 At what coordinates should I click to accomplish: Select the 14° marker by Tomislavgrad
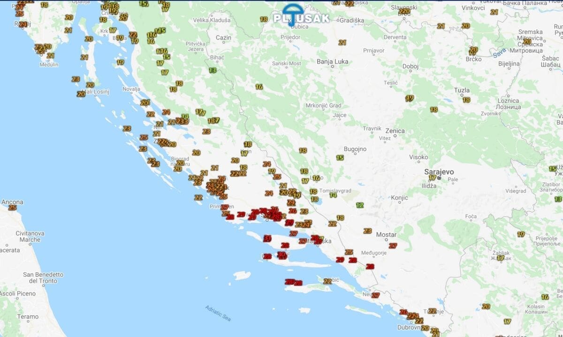(333, 195)
